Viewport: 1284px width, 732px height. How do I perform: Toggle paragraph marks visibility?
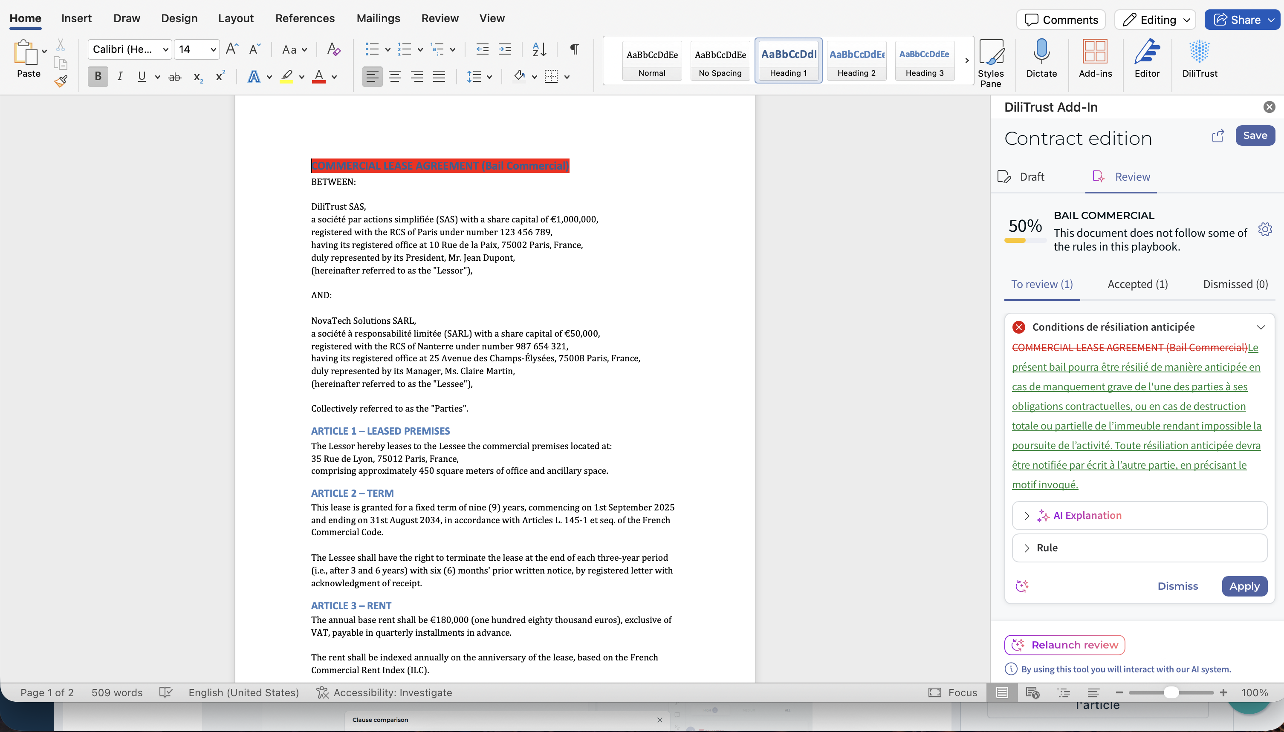point(574,49)
